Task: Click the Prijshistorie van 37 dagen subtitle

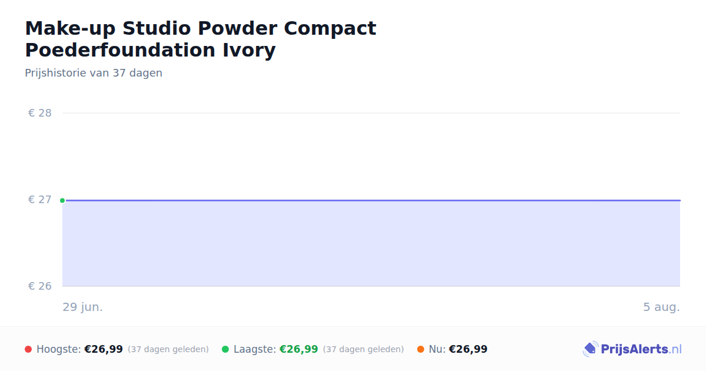Action: (94, 73)
